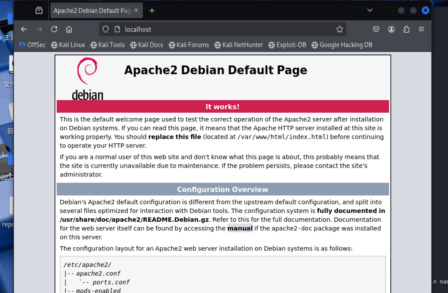Reload the current page
448x293 pixels.
[x=54, y=29]
